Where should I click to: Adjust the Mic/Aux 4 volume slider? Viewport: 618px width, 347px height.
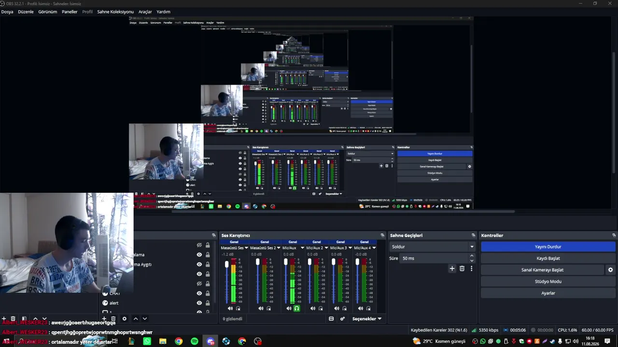coord(358,262)
